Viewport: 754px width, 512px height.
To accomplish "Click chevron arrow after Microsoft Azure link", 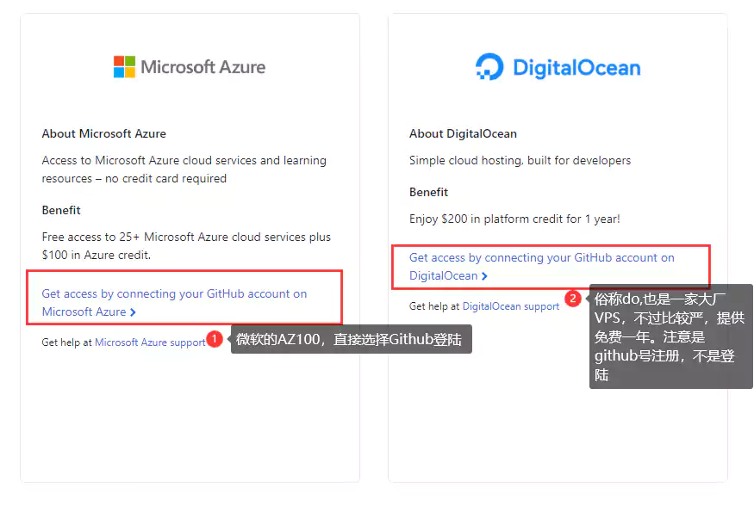I will click(134, 312).
